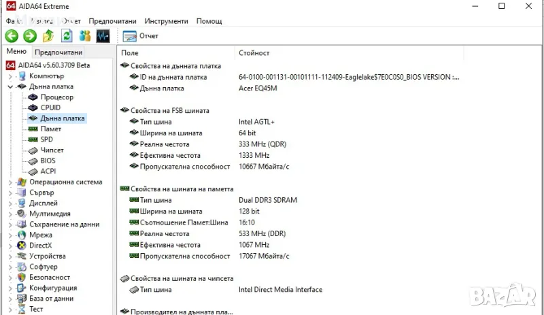Click the Отчет report button

141,36
